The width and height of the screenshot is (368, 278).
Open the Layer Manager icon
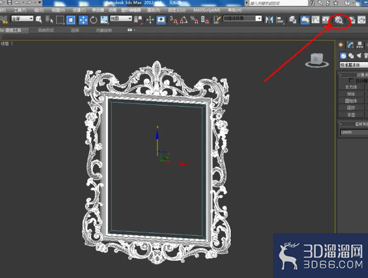(293, 20)
